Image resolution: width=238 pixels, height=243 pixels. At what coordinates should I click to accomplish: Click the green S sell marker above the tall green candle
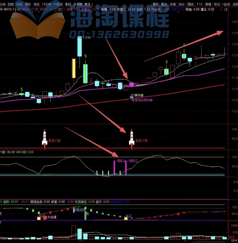pyautogui.click(x=85, y=56)
